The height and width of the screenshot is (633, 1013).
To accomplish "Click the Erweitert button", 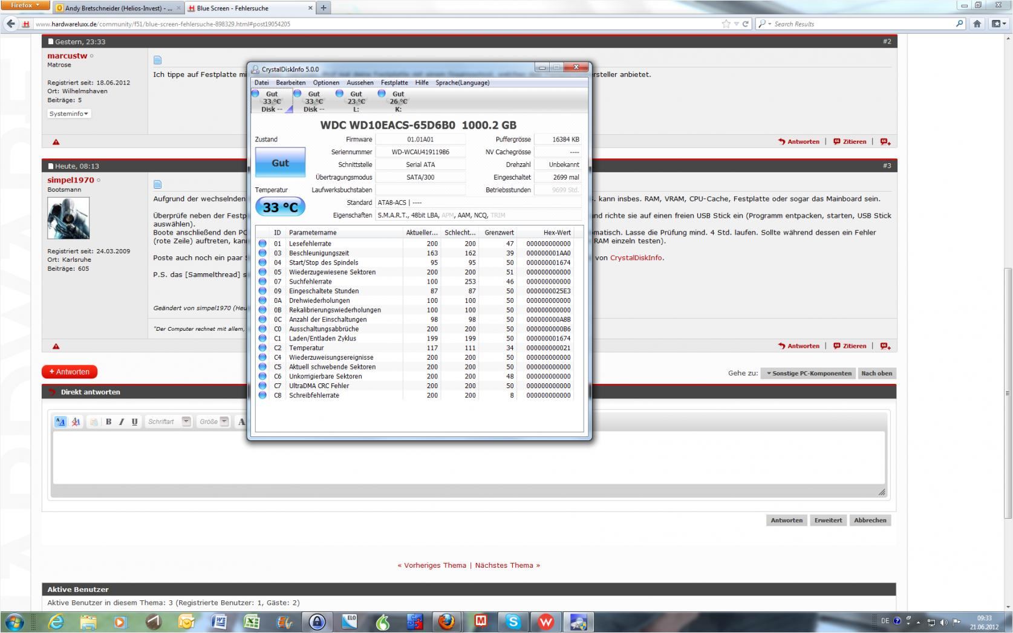I will click(x=828, y=520).
